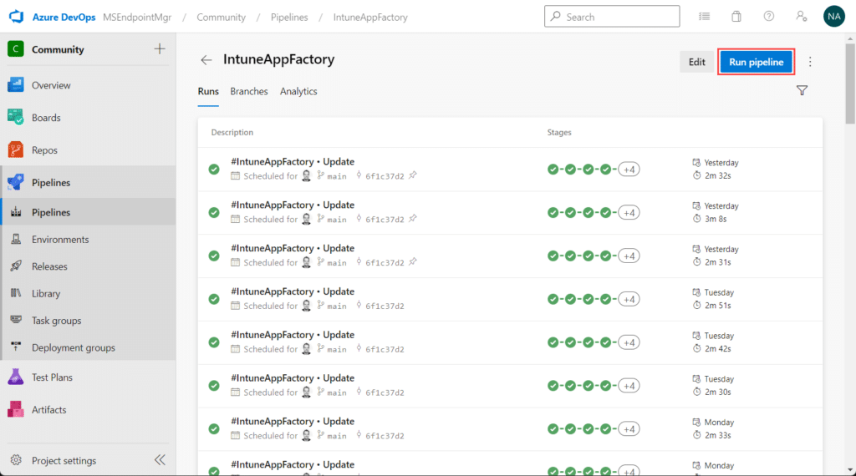Click the Releases rocket icon
The image size is (856, 476).
tap(16, 266)
